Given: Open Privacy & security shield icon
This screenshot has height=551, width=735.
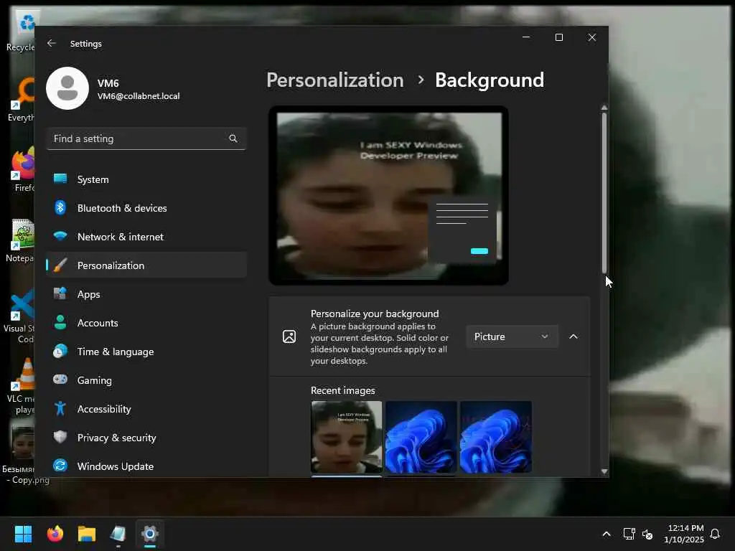Looking at the screenshot, I should tap(60, 437).
